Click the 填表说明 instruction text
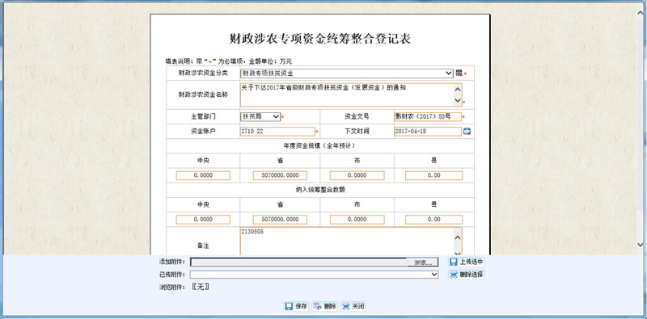 click(x=229, y=61)
